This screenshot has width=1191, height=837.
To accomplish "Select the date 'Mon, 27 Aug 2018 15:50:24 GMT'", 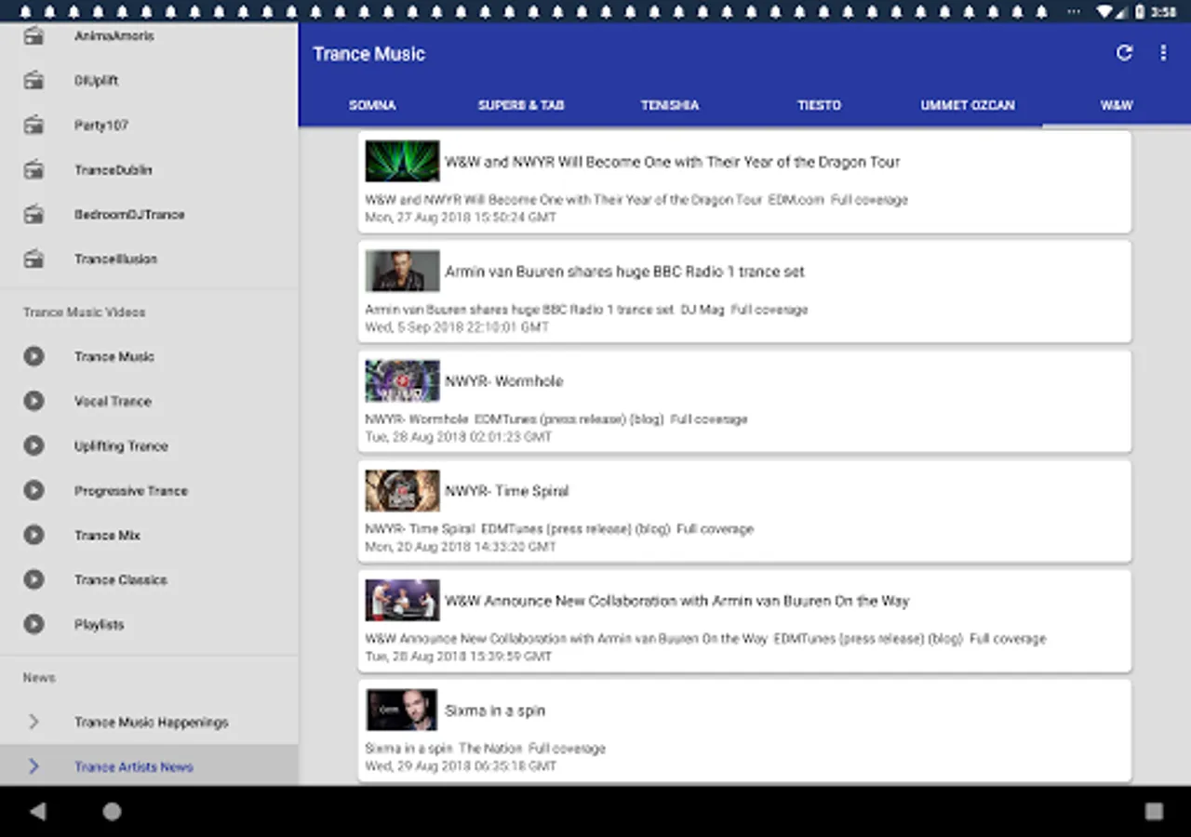I will pos(461,217).
